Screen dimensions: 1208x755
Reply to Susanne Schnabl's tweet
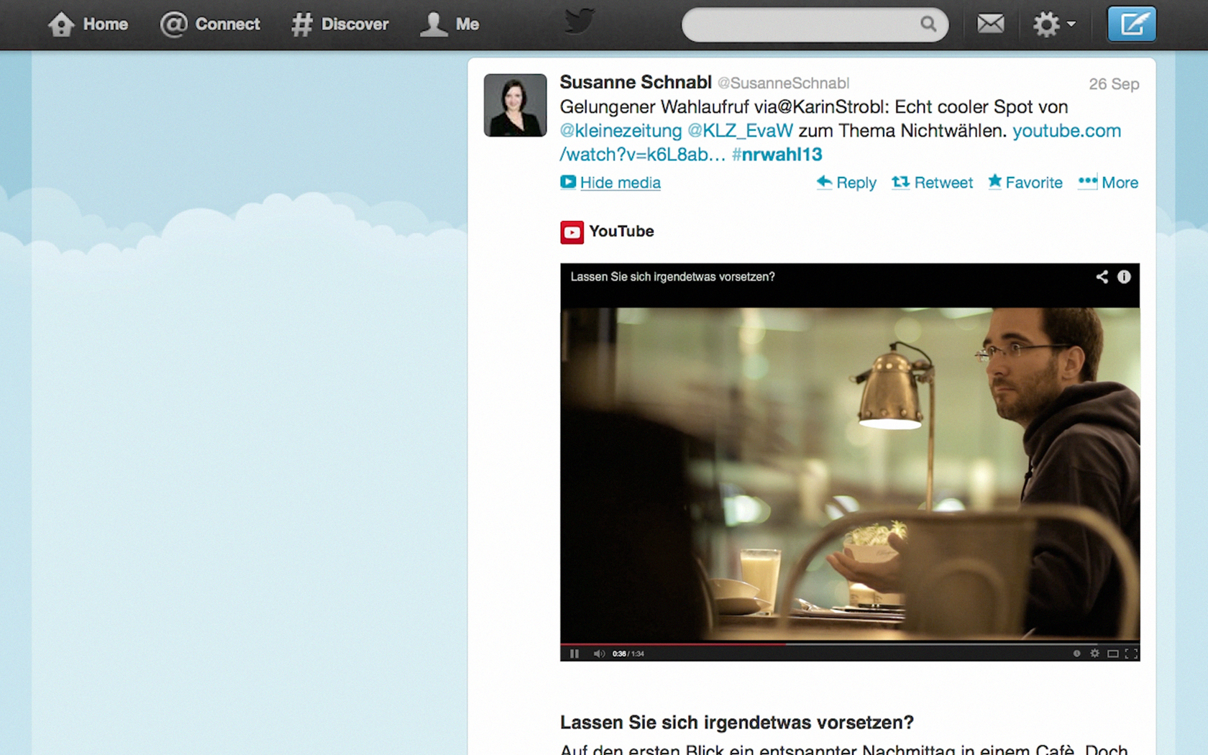(x=846, y=183)
